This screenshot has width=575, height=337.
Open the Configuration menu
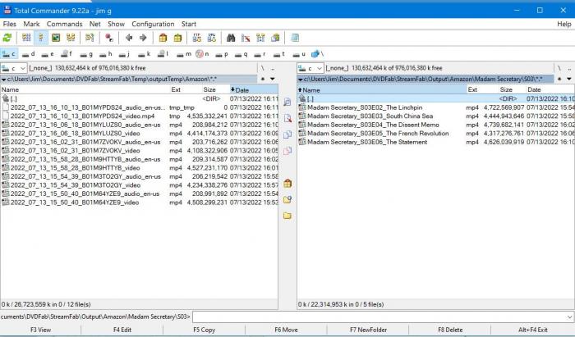(153, 24)
